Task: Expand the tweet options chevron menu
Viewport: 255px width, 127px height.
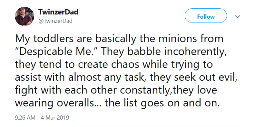Action: (238, 16)
